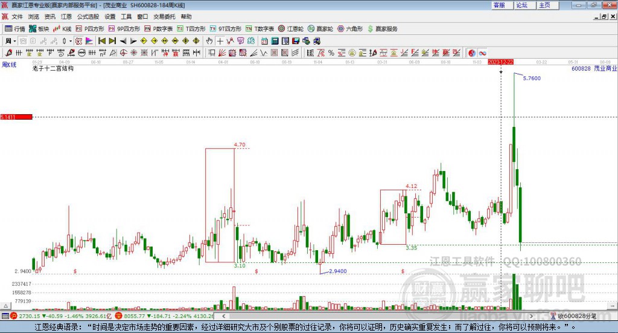This screenshot has height=333, width=618.
Task: Click the 周K线 label
Action: click(x=9, y=64)
